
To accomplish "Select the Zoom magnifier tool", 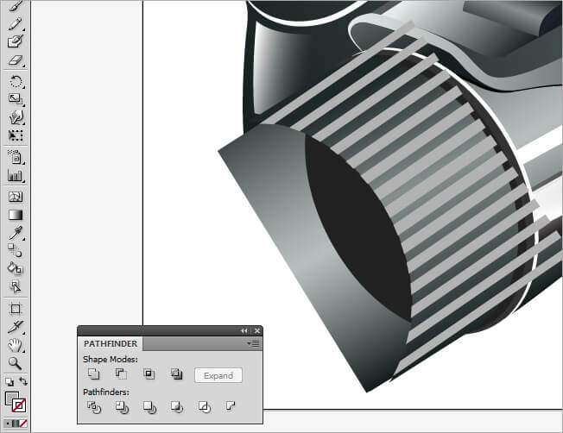I will click(15, 363).
